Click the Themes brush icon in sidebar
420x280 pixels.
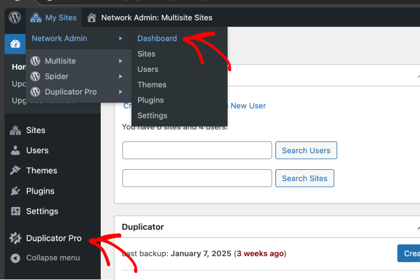pyautogui.click(x=15, y=170)
